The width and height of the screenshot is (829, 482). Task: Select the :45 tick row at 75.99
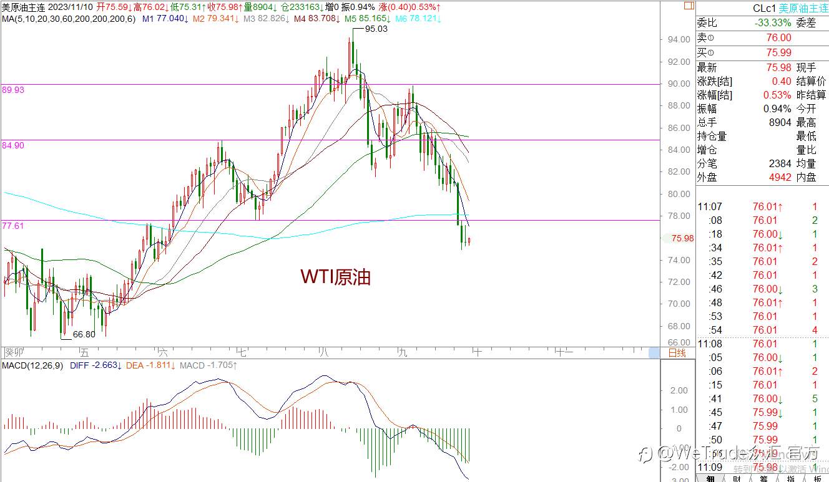pyautogui.click(x=763, y=412)
